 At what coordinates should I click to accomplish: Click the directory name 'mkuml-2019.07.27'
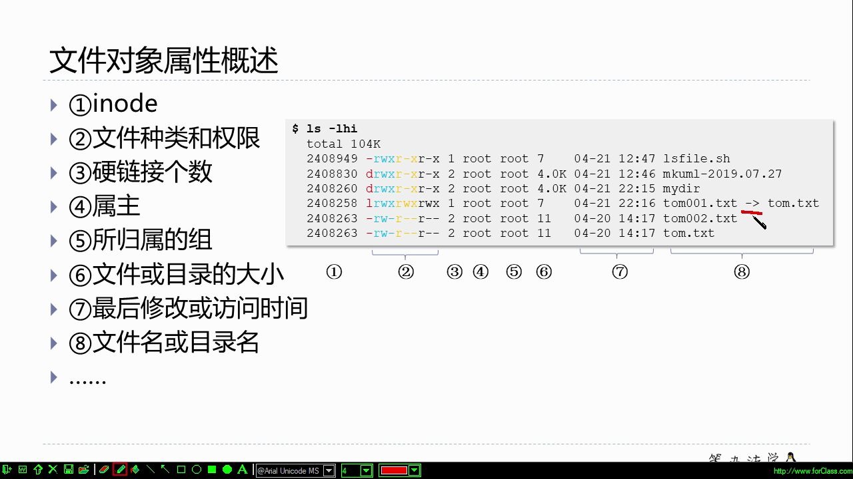click(722, 174)
